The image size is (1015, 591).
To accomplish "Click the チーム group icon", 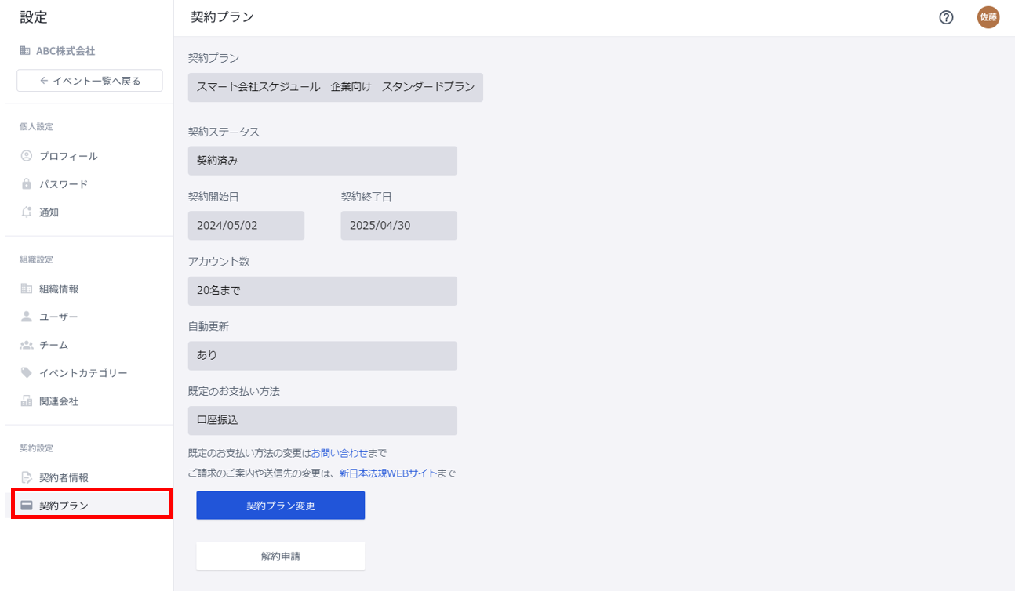I will coord(27,345).
